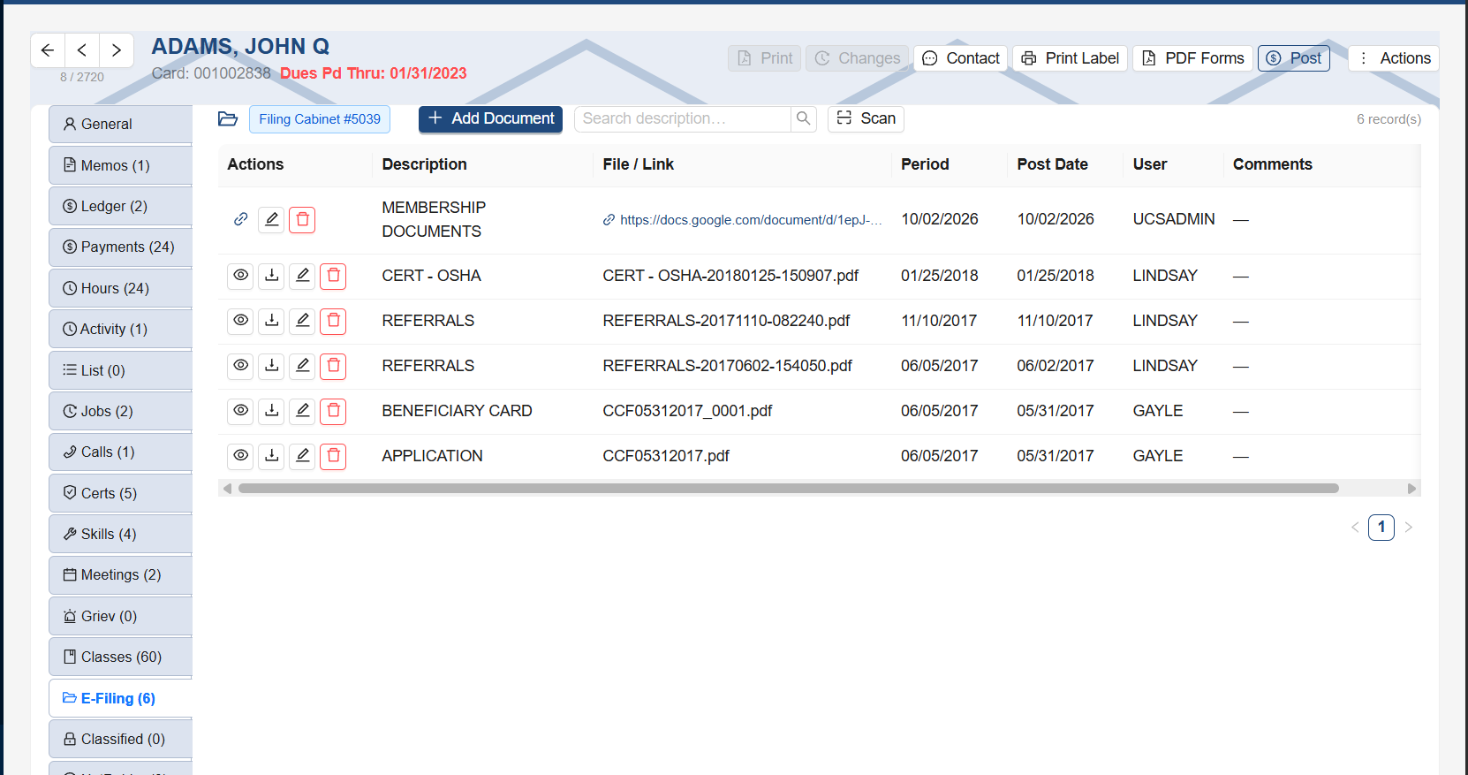1468x775 pixels.
Task: Click the horizontal scrollbar under the table
Action: coord(789,489)
